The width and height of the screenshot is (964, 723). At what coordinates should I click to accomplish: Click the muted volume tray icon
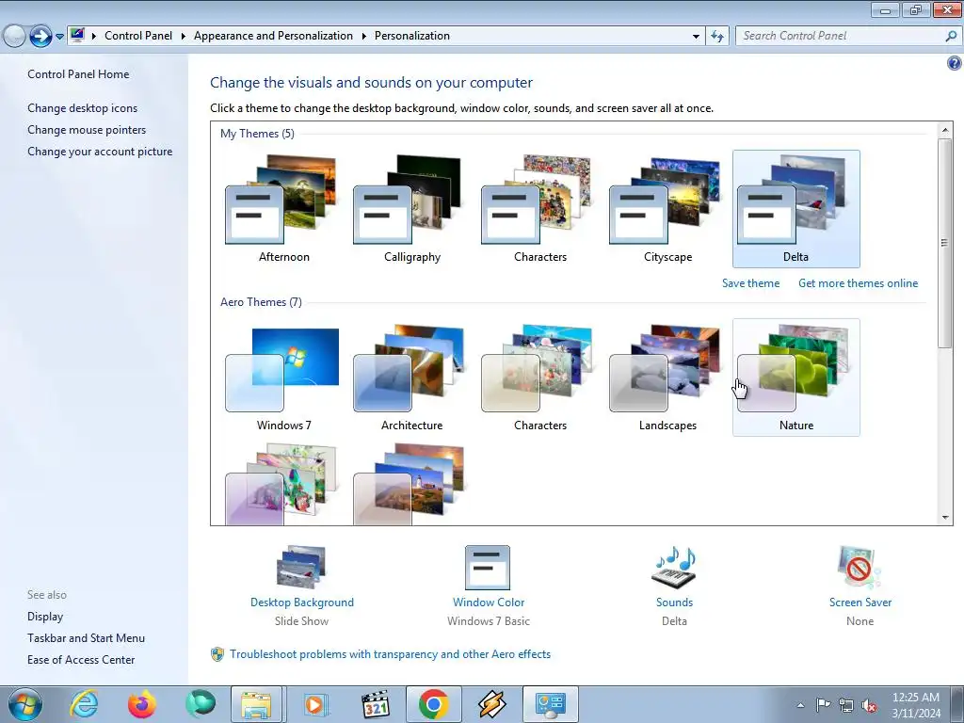point(869,705)
